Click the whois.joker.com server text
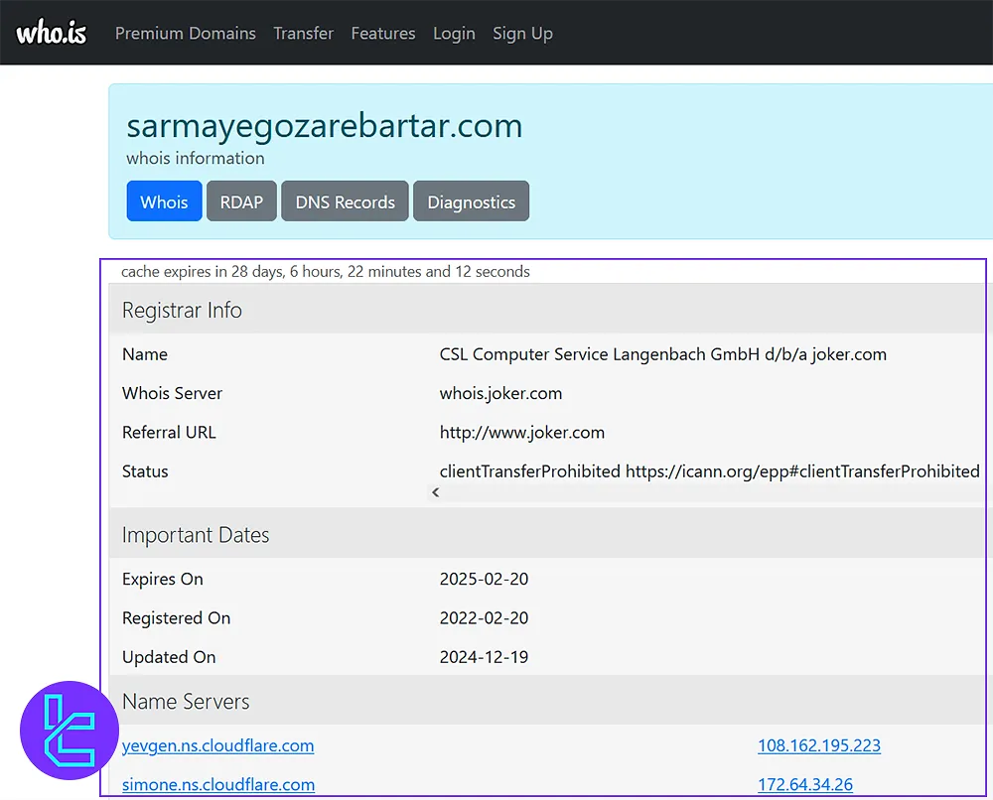Image resolution: width=993 pixels, height=800 pixels. [500, 393]
